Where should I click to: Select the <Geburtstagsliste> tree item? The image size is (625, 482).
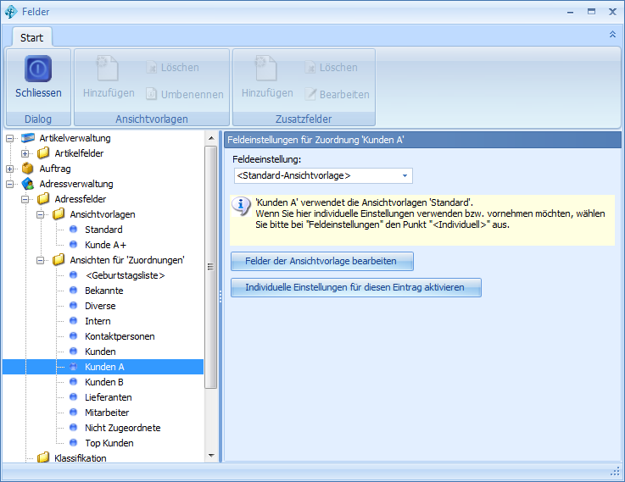coord(125,275)
